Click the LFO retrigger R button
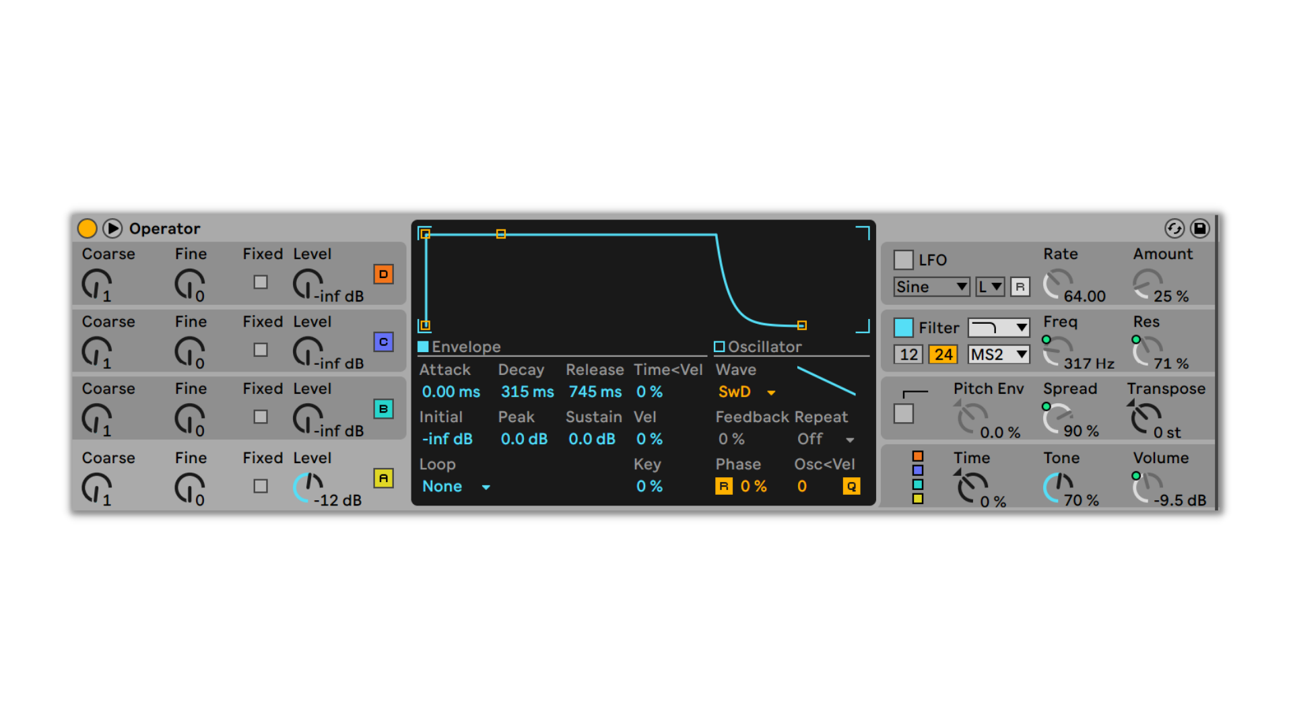Screen dimensions: 1293x727 (1020, 287)
